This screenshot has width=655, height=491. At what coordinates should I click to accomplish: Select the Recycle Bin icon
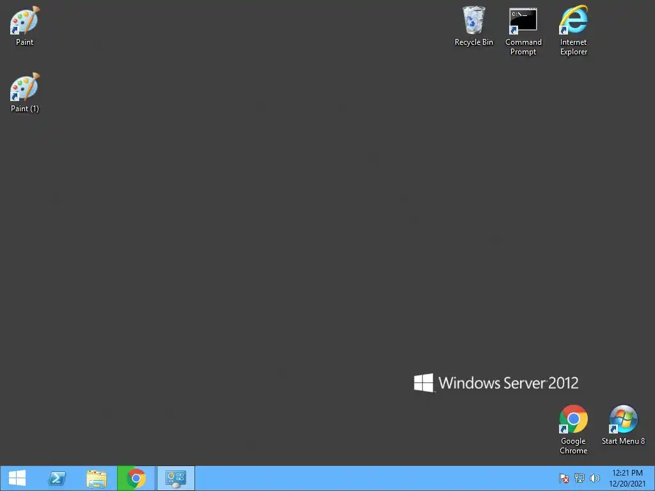[474, 26]
